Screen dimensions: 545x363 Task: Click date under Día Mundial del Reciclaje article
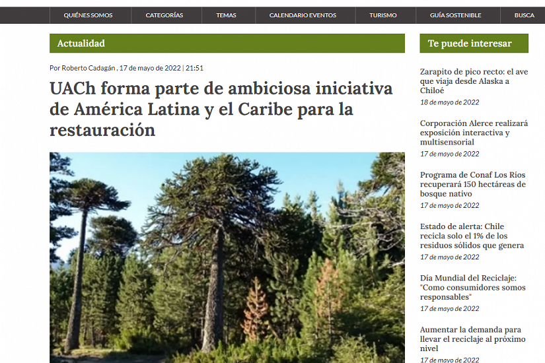pyautogui.click(x=449, y=309)
